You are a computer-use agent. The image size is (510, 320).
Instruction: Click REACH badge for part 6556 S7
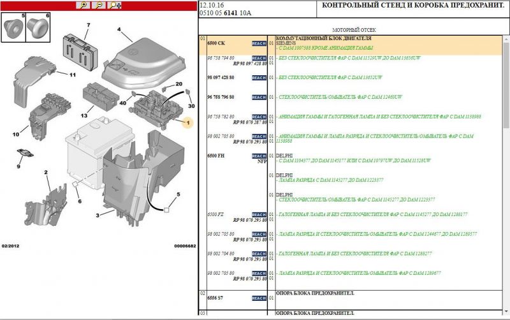pos(259,298)
